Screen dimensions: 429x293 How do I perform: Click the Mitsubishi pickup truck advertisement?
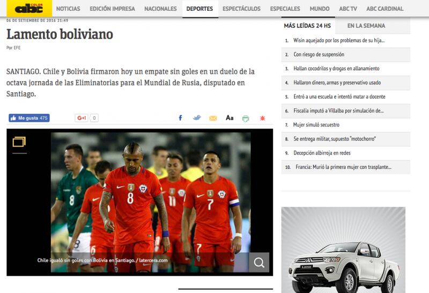click(x=343, y=250)
